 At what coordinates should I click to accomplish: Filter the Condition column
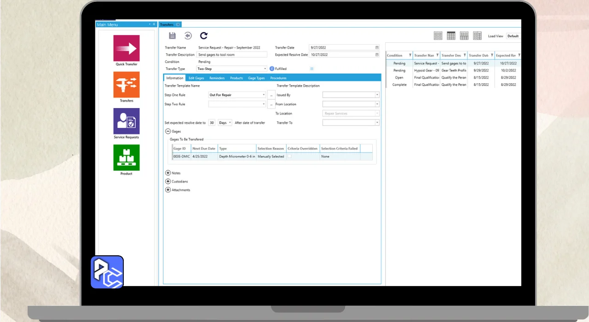[x=410, y=55]
